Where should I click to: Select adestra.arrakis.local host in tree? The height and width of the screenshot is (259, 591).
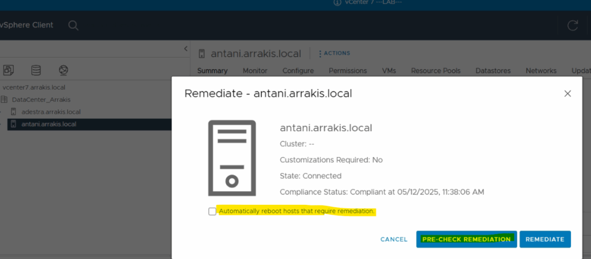(51, 112)
